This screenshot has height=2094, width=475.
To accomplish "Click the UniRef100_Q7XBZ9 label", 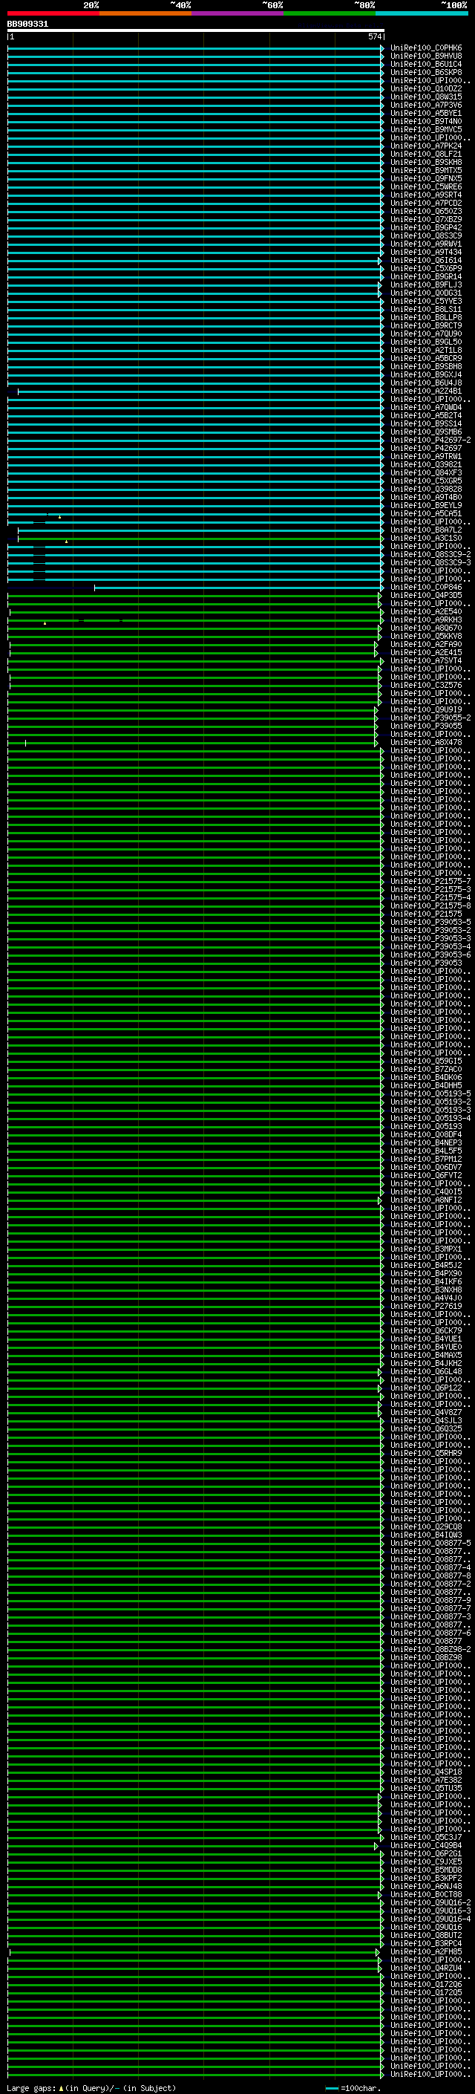I will coord(426,219).
